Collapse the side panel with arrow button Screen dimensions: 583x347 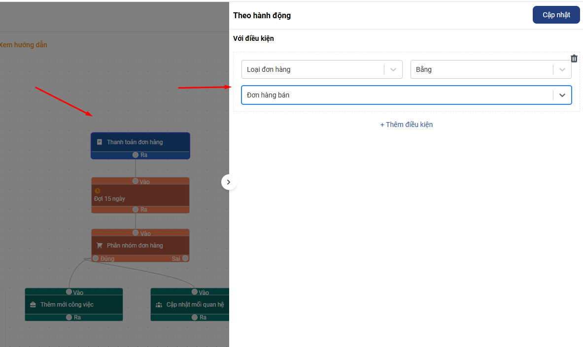click(229, 182)
